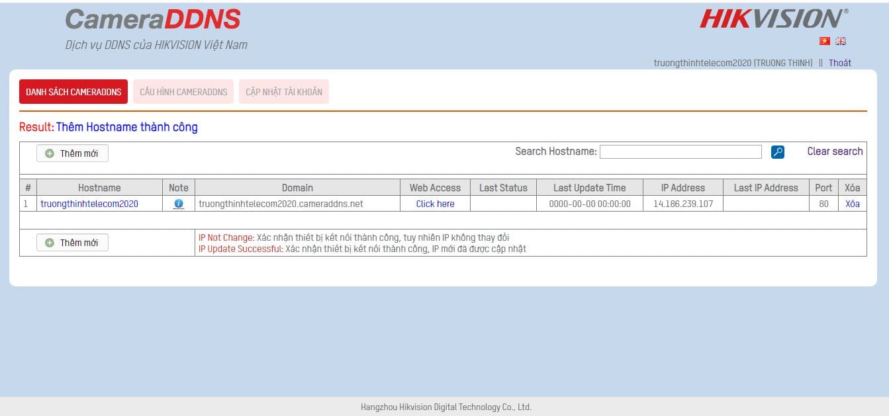Click the Last Update Time column header
Viewport: 889px width, 416px height.
pyautogui.click(x=589, y=188)
